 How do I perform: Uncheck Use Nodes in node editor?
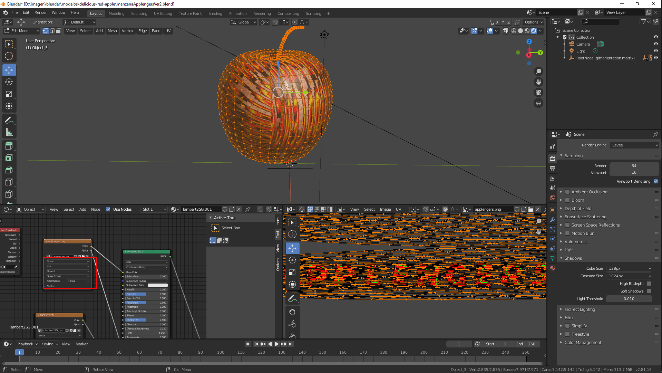pyautogui.click(x=108, y=209)
